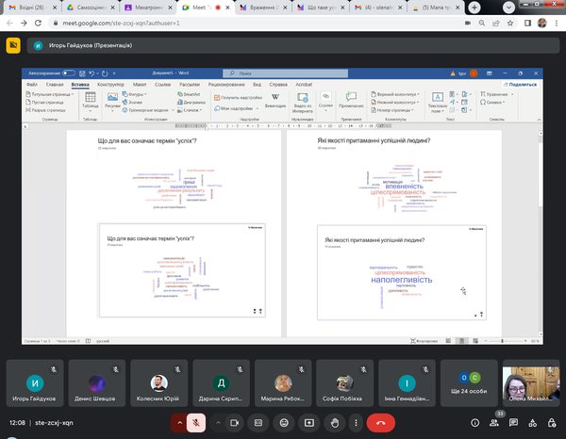Switch to the 'Самооцінка' browser tab
Viewport: 566px width, 439px height.
pyautogui.click(x=88, y=7)
